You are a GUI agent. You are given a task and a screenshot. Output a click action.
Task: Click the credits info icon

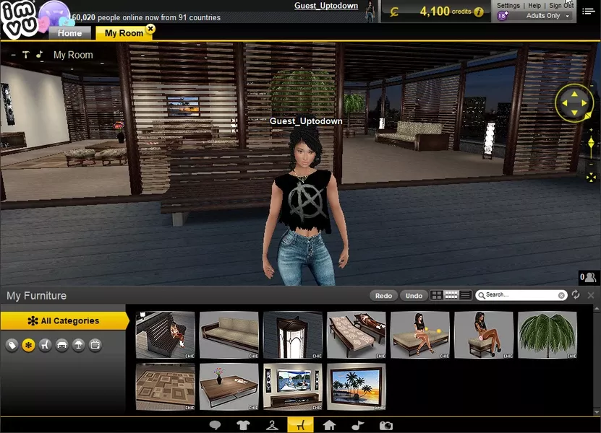[478, 12]
